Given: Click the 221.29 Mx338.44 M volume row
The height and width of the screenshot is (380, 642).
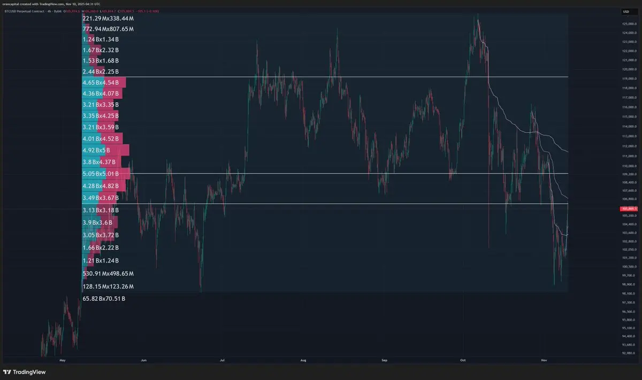Looking at the screenshot, I should (x=108, y=18).
